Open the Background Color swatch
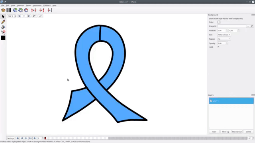This screenshot has height=143, width=255. pyautogui.click(x=219, y=22)
